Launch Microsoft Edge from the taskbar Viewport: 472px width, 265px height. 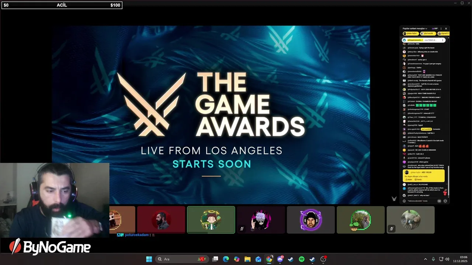click(x=226, y=259)
